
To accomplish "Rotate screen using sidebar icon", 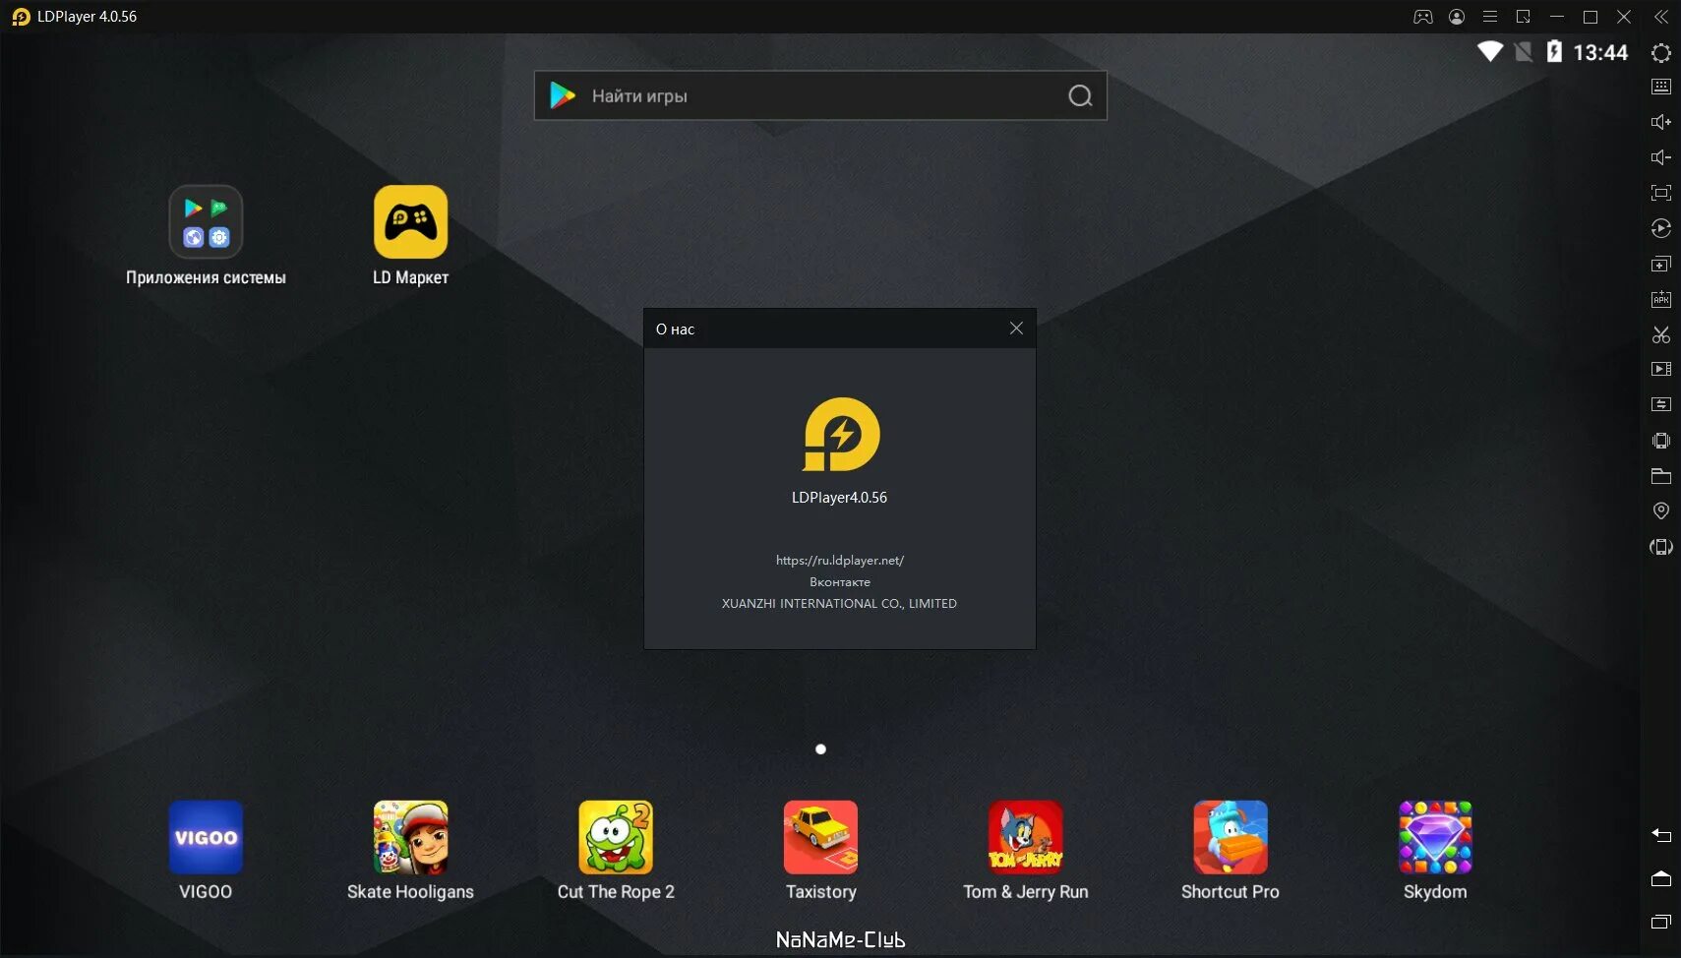I will tap(1661, 547).
